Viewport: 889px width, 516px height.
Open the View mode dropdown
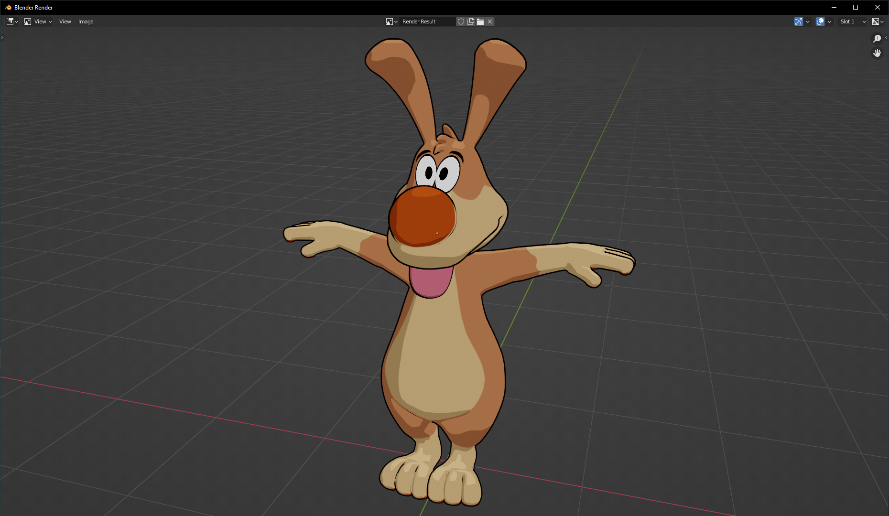coord(38,21)
